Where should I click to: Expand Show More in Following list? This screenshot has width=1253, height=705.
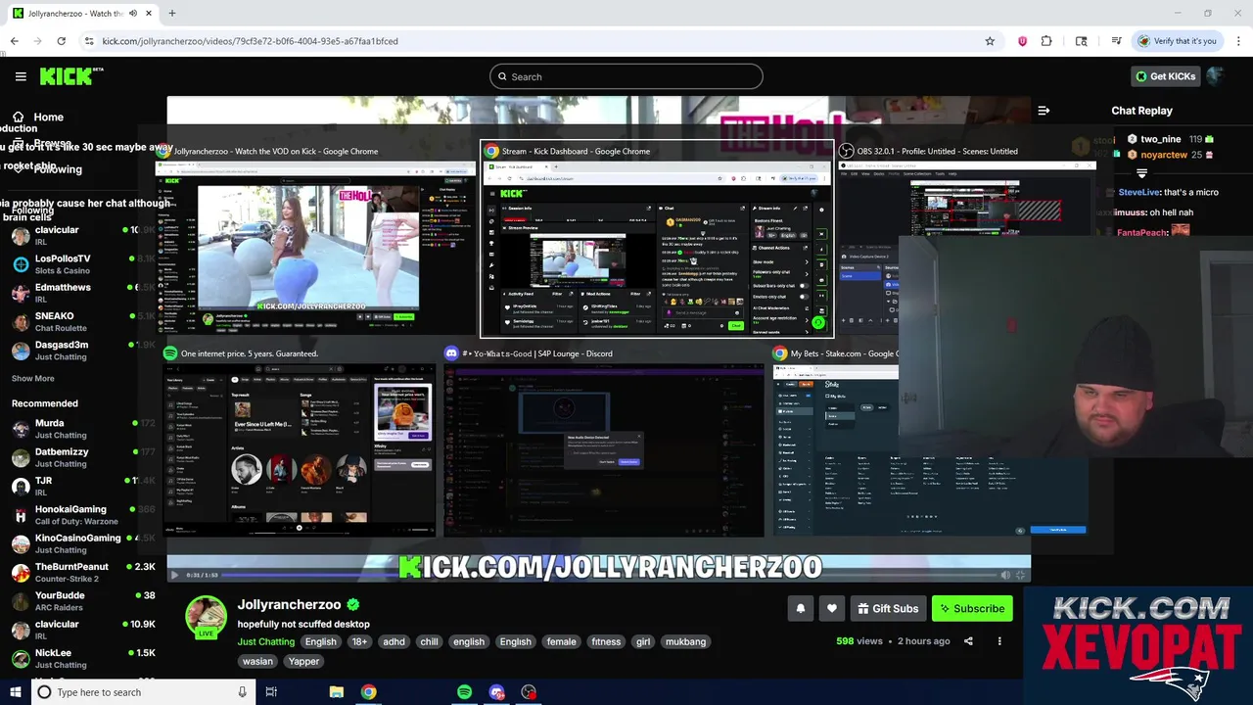(33, 378)
